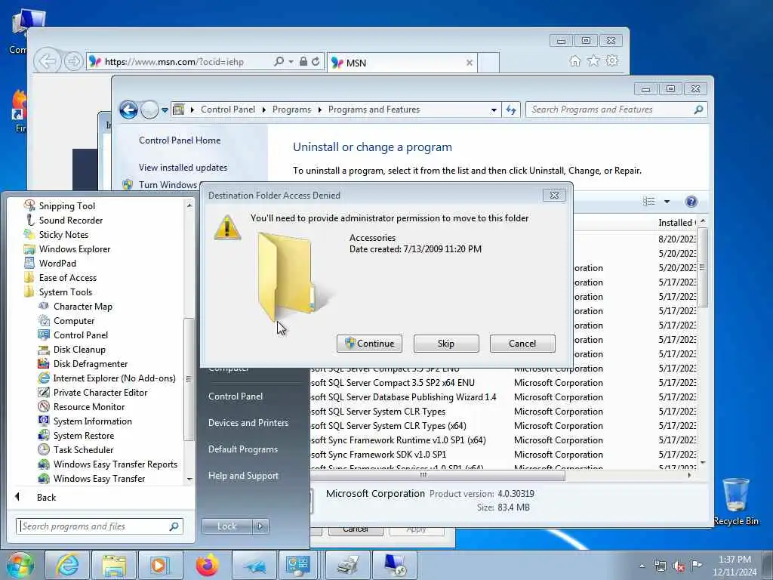Open System Information
This screenshot has width=773, height=580.
click(x=92, y=421)
